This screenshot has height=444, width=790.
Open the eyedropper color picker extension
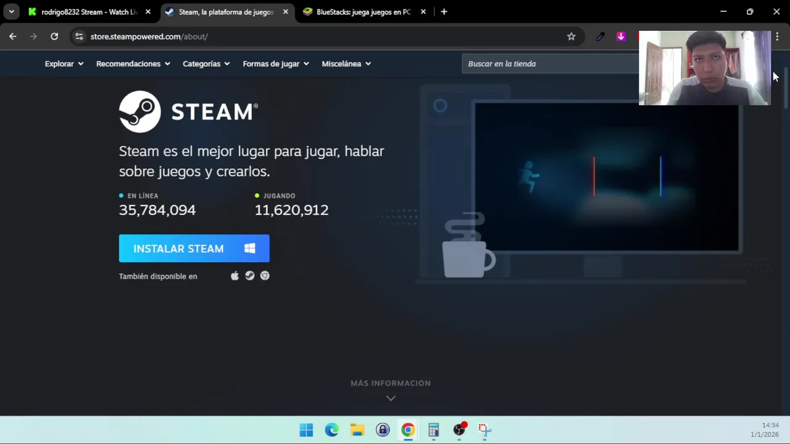(600, 36)
